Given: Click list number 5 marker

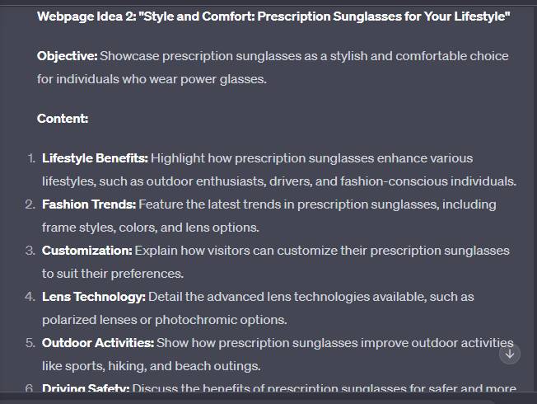Looking at the screenshot, I should 30,343.
